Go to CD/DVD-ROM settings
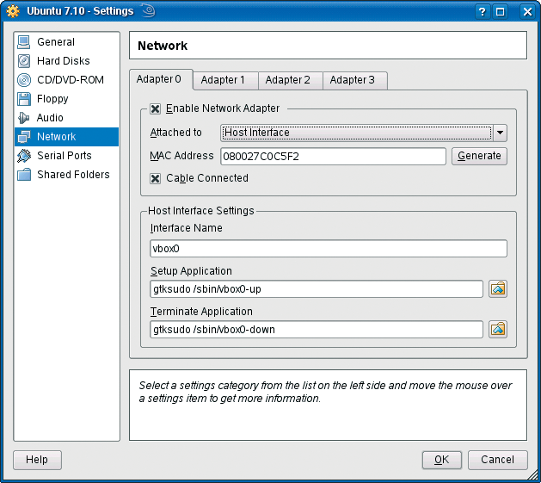 [x=66, y=80]
